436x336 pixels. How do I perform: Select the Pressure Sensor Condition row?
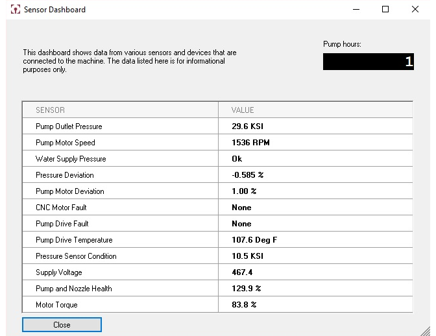[x=76, y=256]
